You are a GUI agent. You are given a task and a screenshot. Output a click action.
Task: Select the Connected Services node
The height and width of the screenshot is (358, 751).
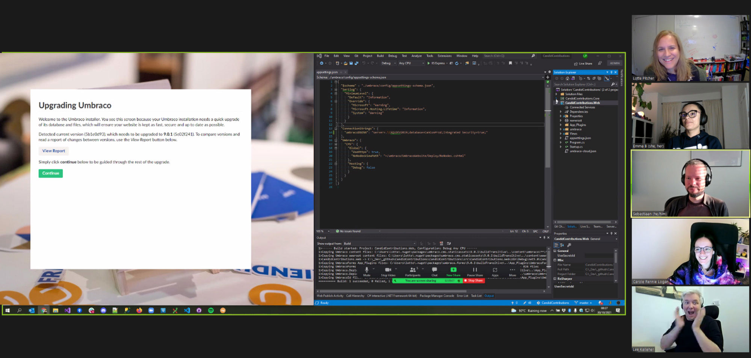(x=582, y=107)
